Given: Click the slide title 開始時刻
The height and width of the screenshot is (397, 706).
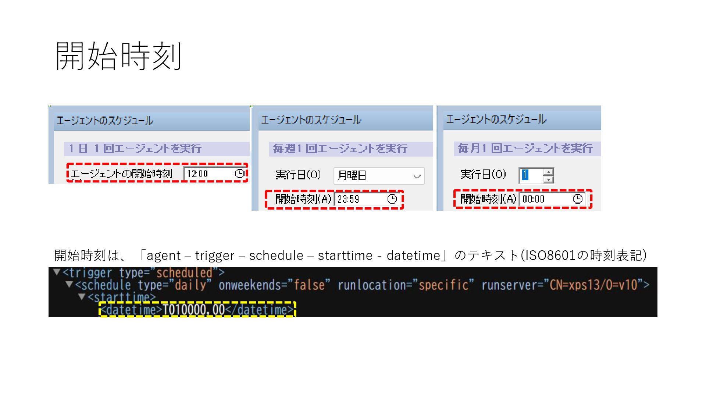Looking at the screenshot, I should (x=118, y=56).
